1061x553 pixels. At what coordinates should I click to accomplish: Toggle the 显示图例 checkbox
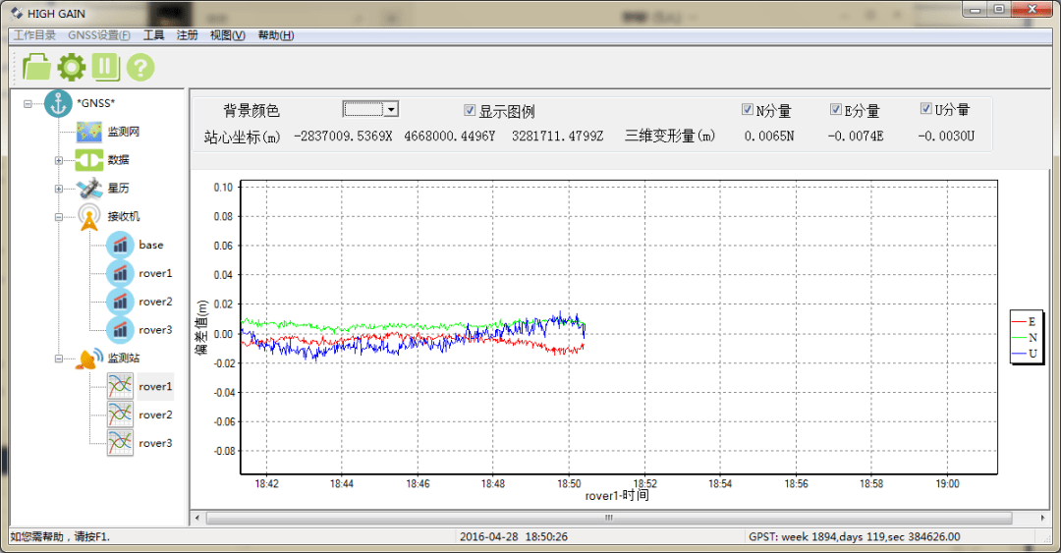470,111
